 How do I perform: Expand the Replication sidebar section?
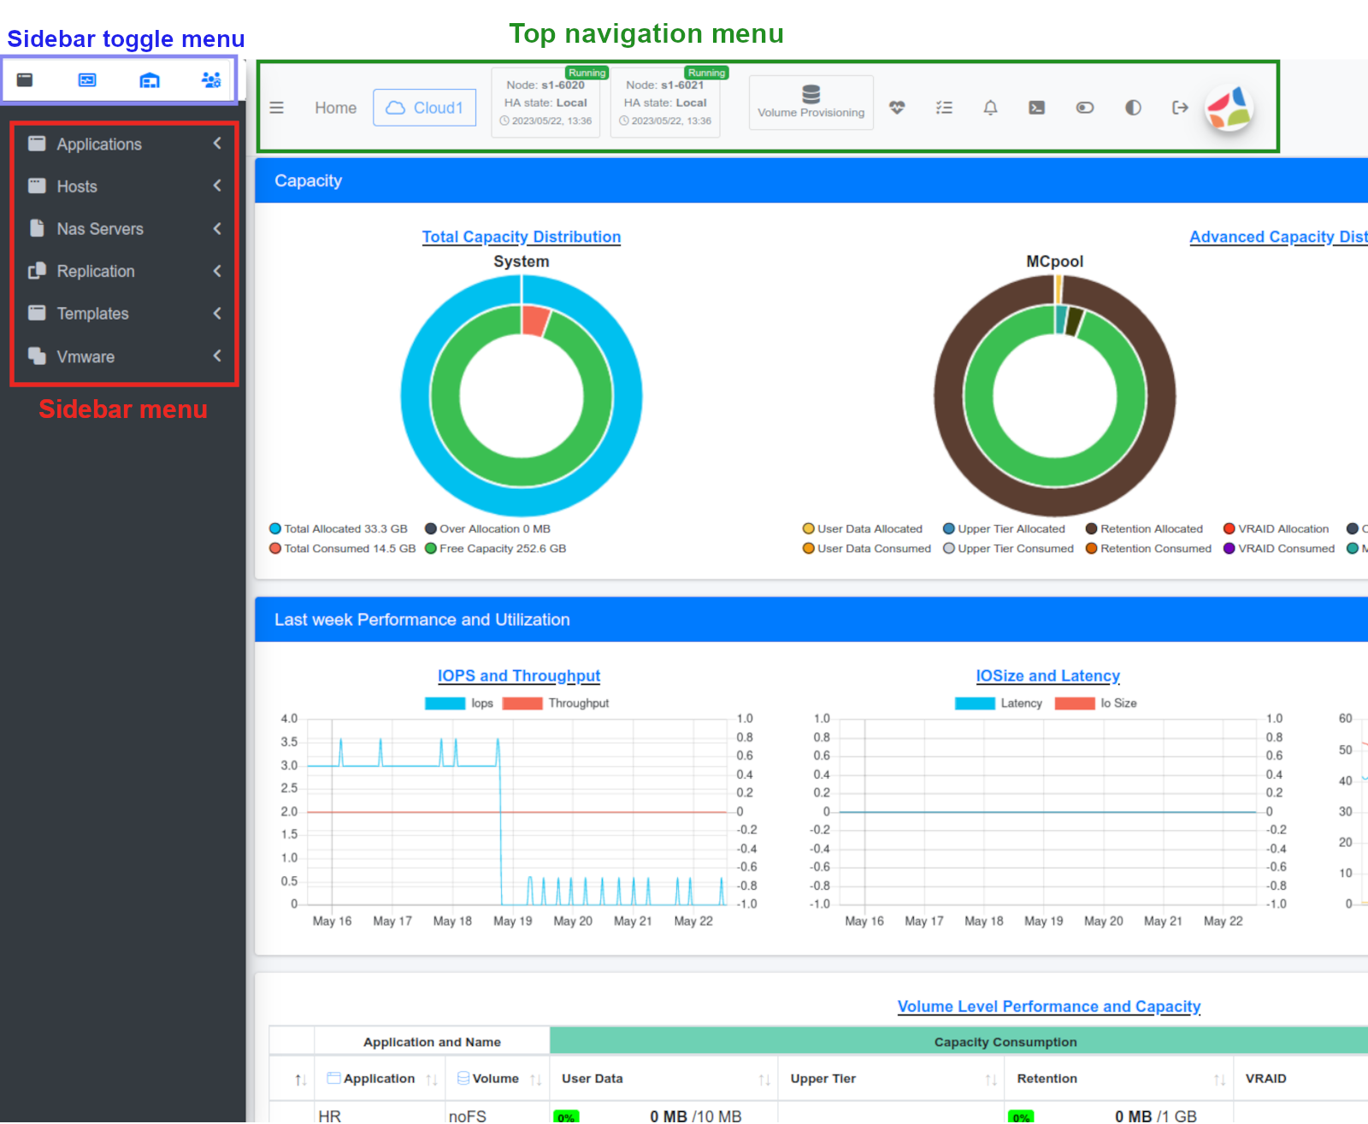(x=123, y=271)
